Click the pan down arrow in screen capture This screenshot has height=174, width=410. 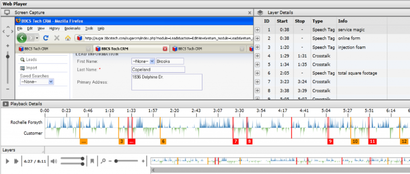(8, 36)
